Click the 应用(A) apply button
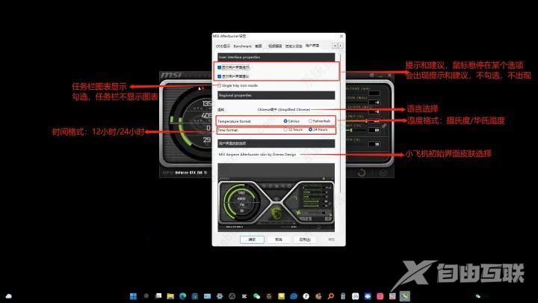538x303 pixels. pyautogui.click(x=305, y=239)
